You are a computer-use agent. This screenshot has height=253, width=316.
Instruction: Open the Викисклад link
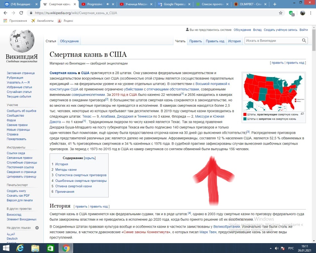tap(14, 215)
